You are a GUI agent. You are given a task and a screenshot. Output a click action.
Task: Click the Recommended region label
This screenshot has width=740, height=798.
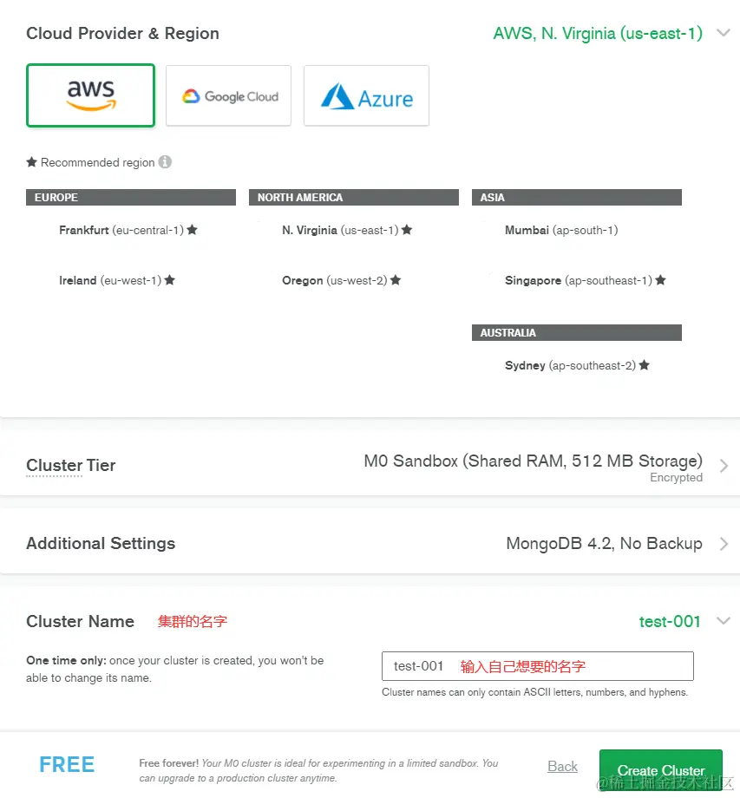coord(98,162)
